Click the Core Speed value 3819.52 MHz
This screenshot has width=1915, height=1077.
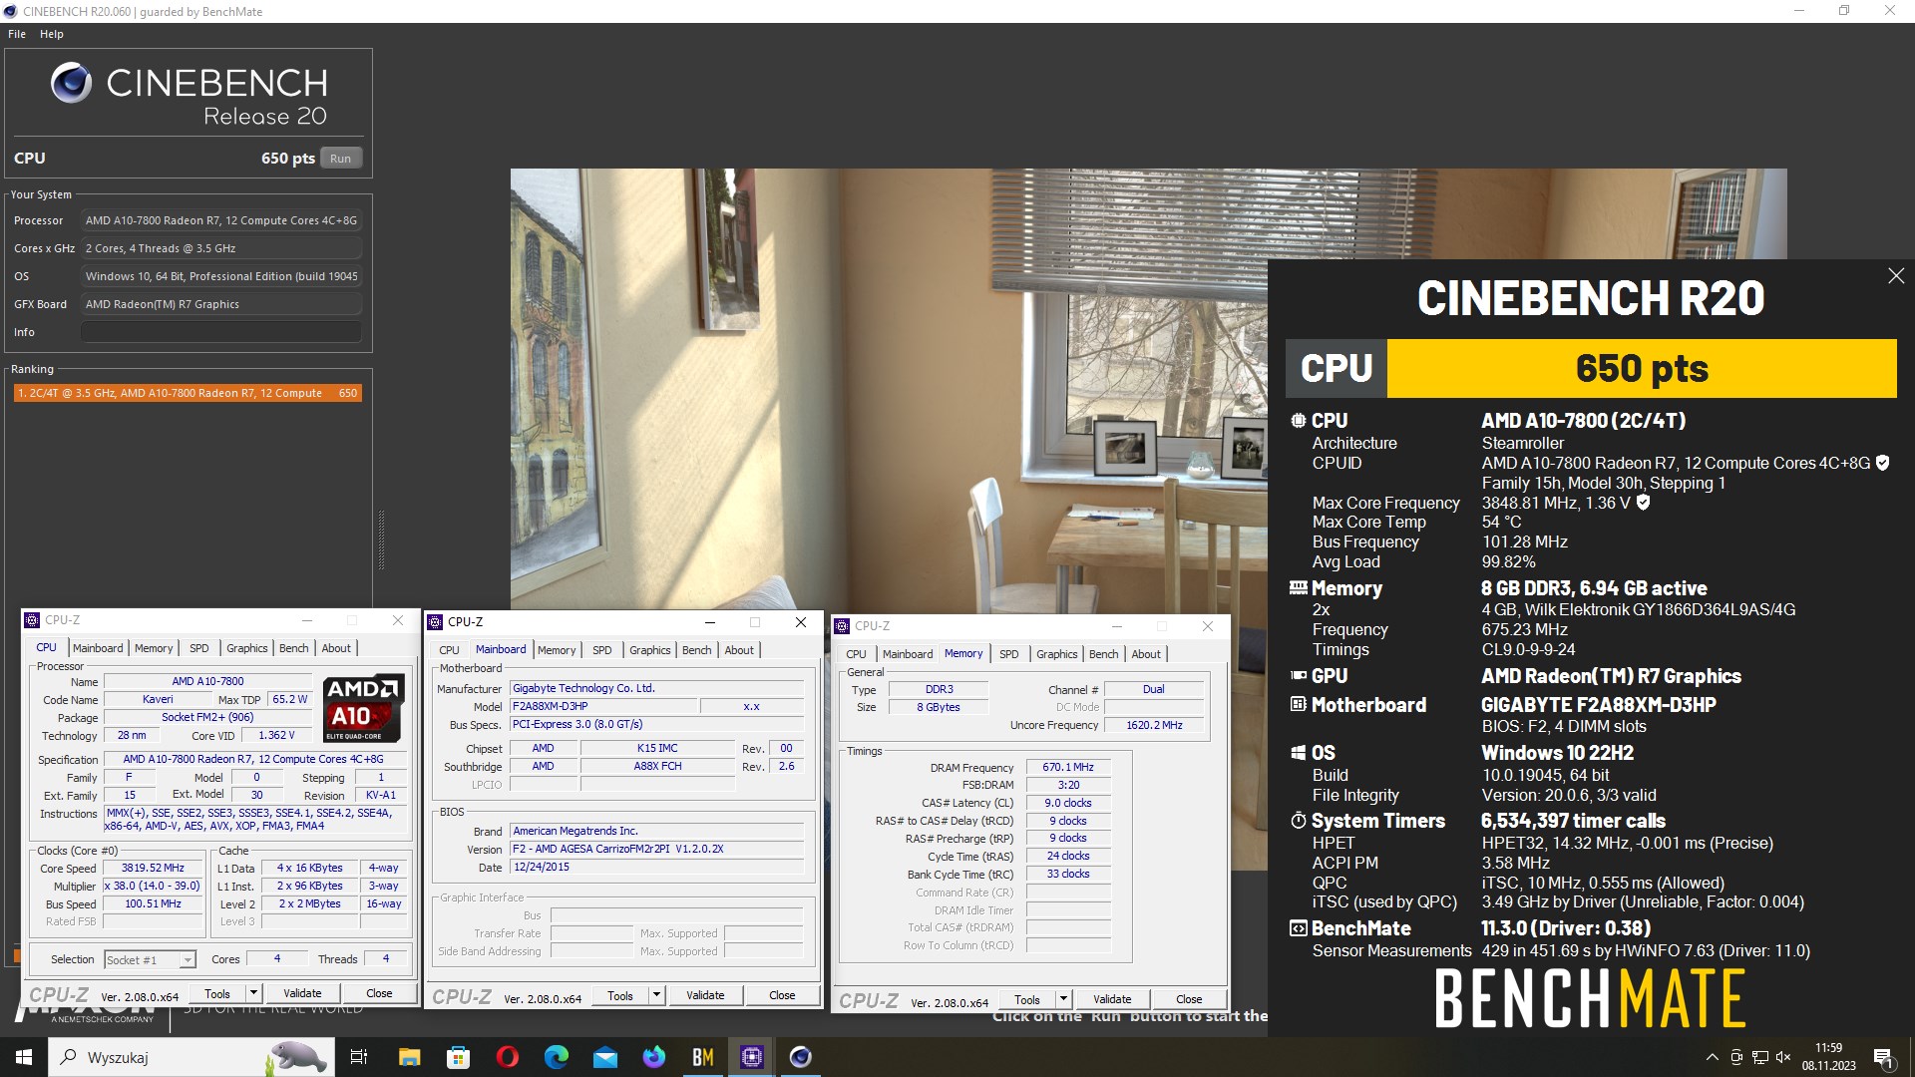pyautogui.click(x=153, y=868)
